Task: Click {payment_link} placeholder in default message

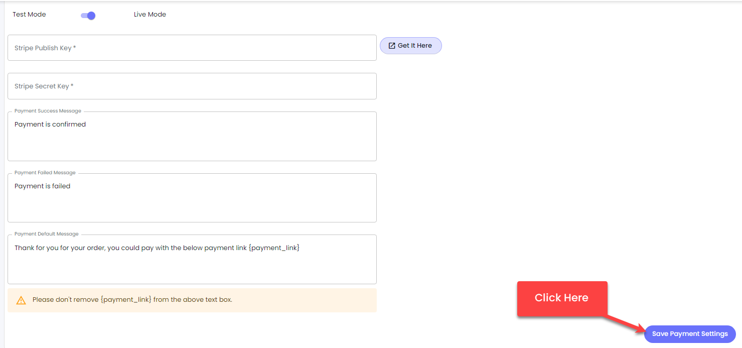Action: click(274, 248)
